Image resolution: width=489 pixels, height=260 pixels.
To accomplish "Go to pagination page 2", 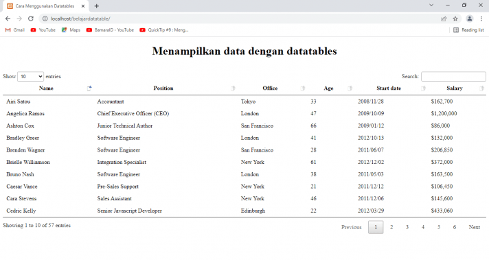I will pyautogui.click(x=391, y=227).
